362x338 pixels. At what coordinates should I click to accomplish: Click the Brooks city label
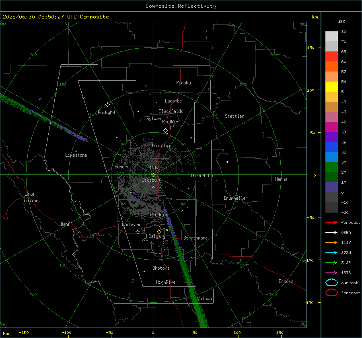[286, 281]
